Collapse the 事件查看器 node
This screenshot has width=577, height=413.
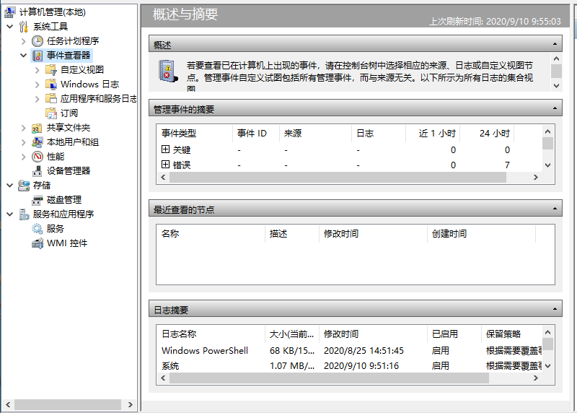click(x=24, y=56)
